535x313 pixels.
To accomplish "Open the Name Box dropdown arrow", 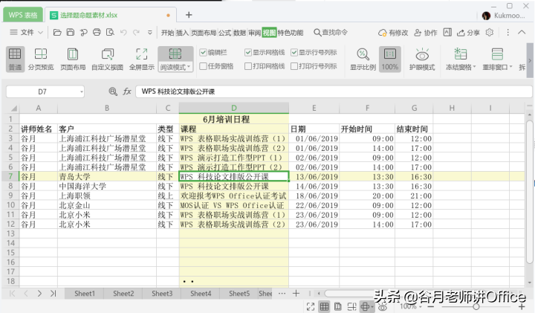I will tap(82, 91).
